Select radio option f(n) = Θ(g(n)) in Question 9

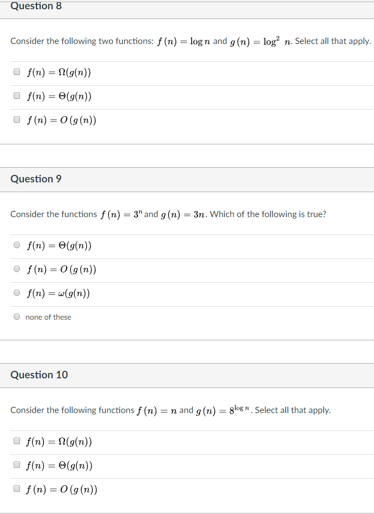(x=16, y=245)
